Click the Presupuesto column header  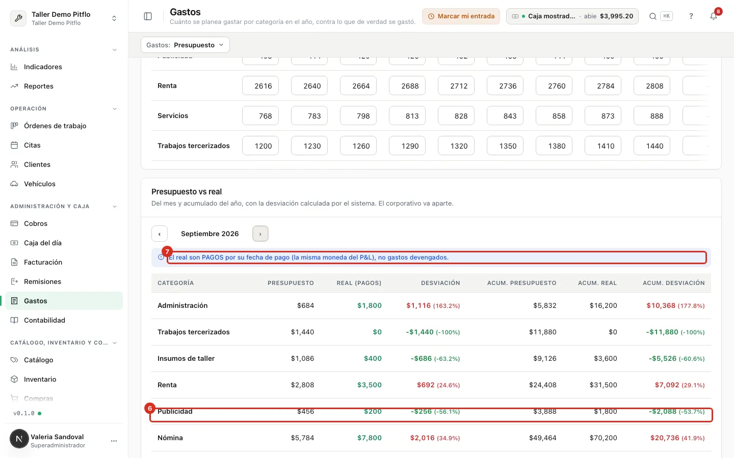coord(291,283)
